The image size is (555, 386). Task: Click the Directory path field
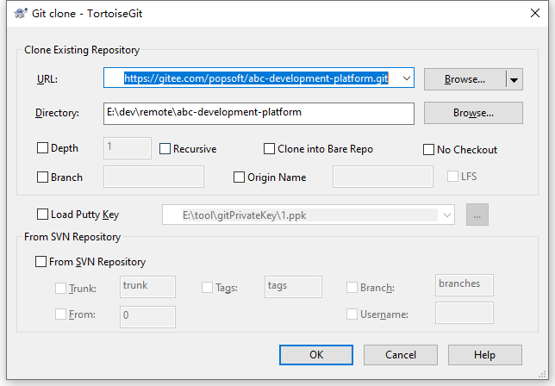pos(259,114)
